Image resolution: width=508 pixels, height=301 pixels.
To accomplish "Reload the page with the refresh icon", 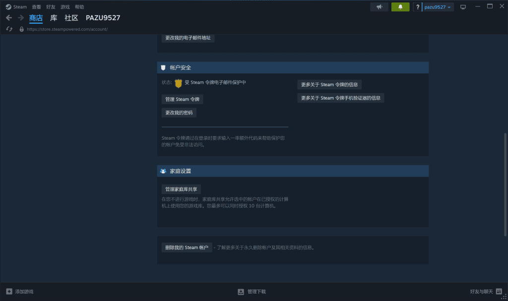I will (x=9, y=29).
